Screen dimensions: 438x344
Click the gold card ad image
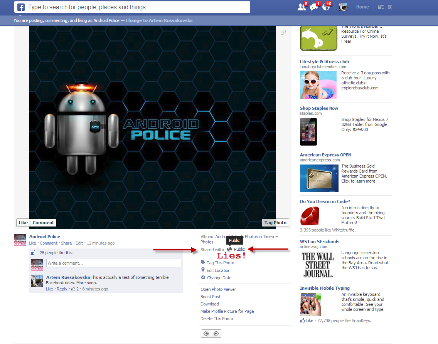(319, 178)
